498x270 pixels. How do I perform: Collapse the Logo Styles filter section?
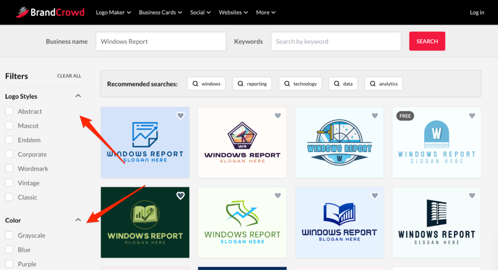coord(78,96)
